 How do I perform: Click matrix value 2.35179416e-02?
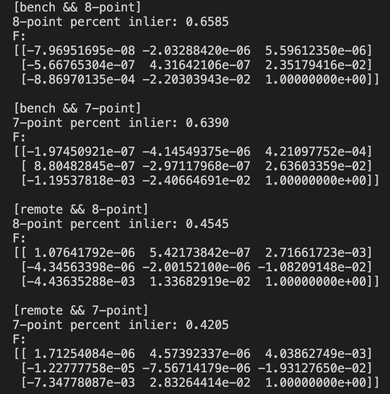pyautogui.click(x=316, y=65)
